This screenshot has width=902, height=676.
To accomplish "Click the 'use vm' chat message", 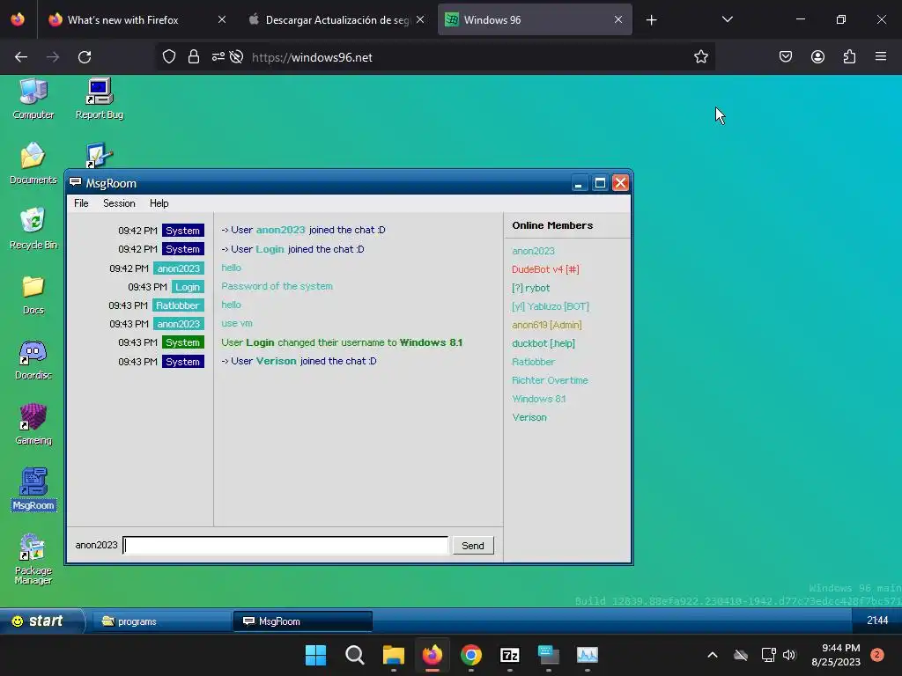I will [237, 324].
